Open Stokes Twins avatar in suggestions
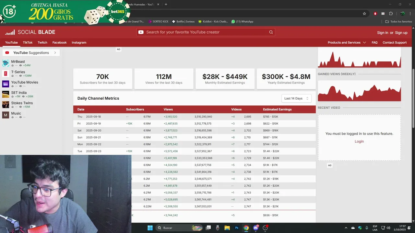 coord(6,105)
